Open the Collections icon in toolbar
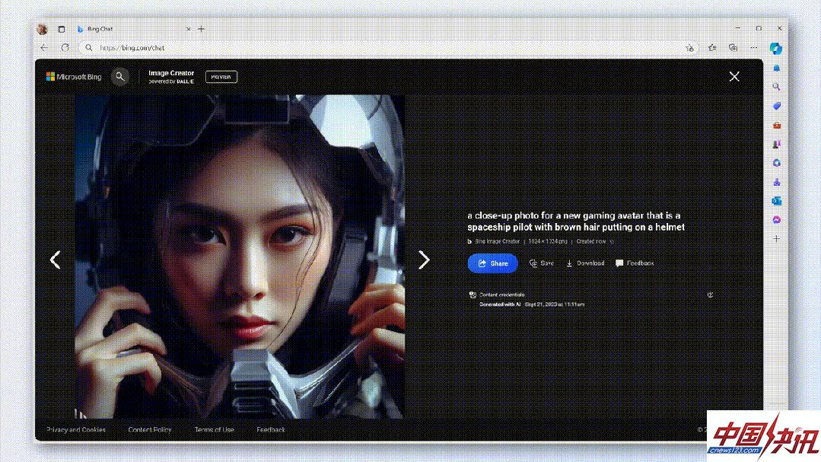The image size is (821, 462). point(733,48)
